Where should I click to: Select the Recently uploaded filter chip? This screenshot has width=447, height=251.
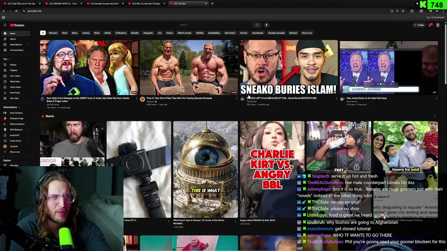coord(276,33)
